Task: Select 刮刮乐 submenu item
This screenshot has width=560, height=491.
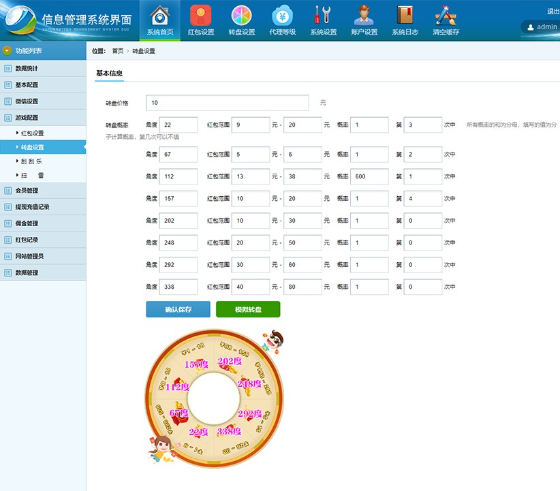Action: pos(32,161)
